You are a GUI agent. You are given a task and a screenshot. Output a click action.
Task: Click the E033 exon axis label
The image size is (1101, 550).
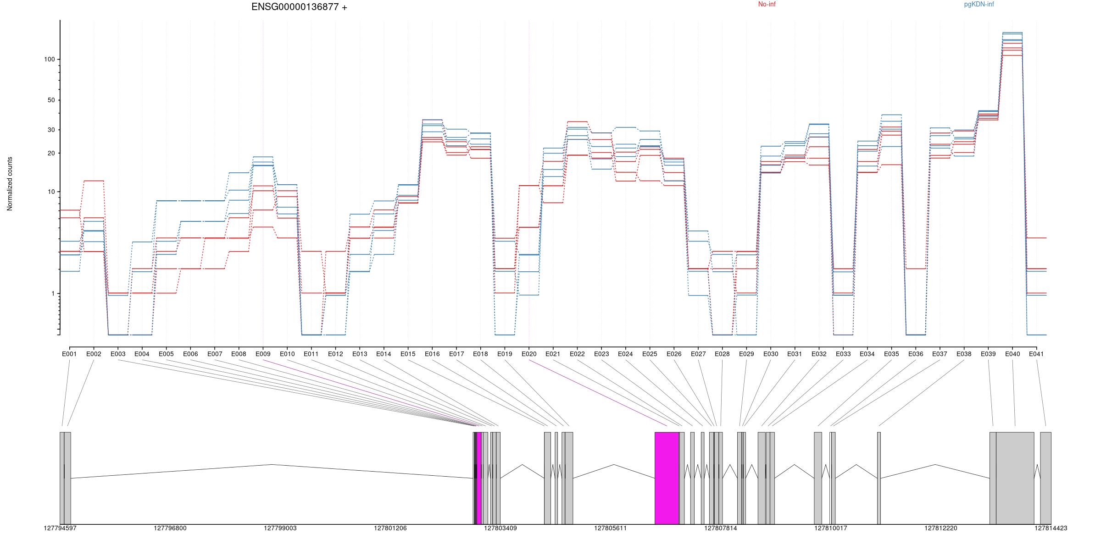[x=843, y=354]
